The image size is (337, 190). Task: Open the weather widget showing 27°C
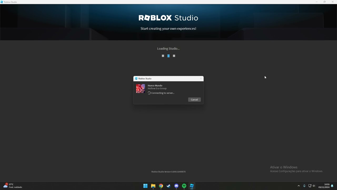[x=13, y=186]
